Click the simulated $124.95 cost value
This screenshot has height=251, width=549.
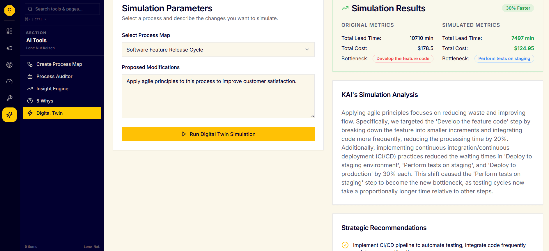click(x=524, y=48)
